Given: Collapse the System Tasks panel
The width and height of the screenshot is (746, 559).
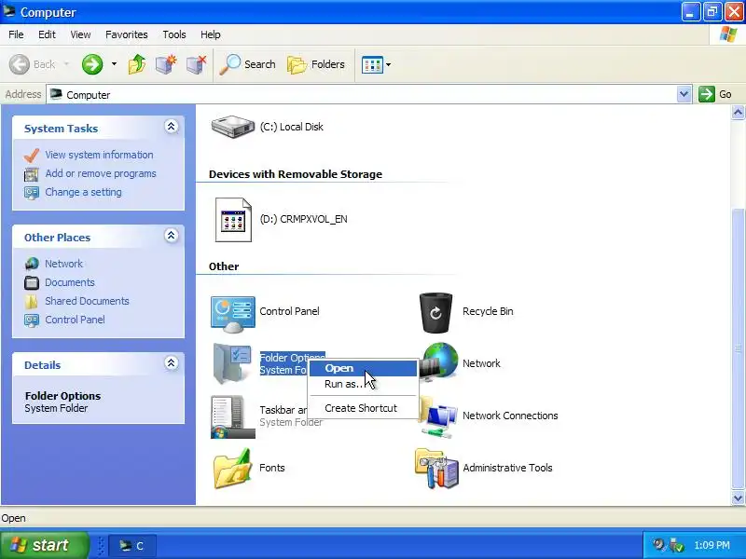Looking at the screenshot, I should click(x=172, y=127).
